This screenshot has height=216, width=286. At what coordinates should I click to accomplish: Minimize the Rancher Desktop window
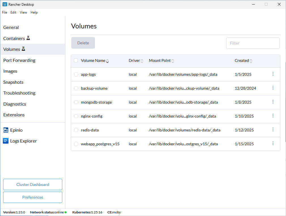point(253,4)
